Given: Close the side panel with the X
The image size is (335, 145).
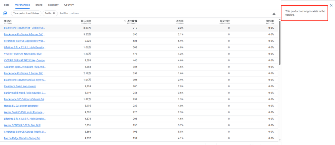Looking at the screenshot, I should [331, 5].
